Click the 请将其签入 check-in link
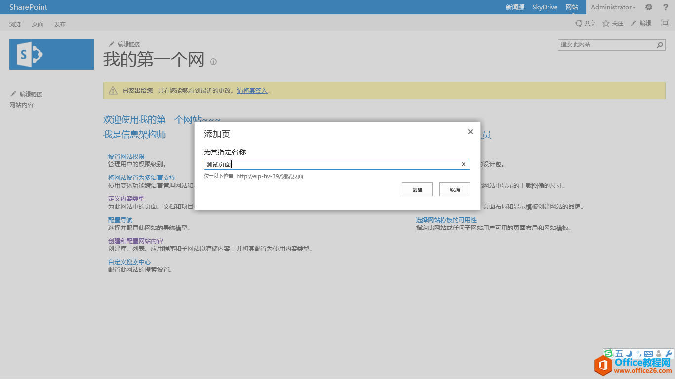 (x=252, y=91)
